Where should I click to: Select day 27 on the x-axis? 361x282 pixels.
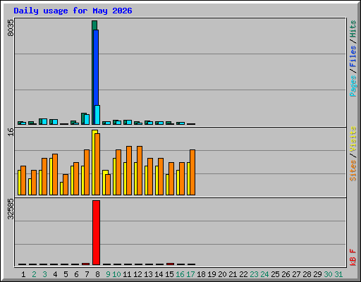pyautogui.click(x=296, y=274)
